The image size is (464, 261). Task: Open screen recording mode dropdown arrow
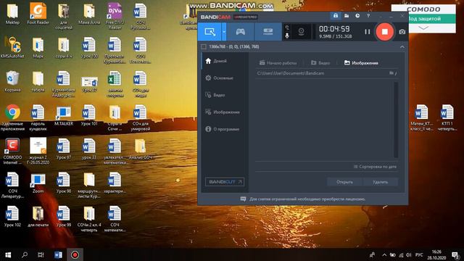tap(224, 32)
